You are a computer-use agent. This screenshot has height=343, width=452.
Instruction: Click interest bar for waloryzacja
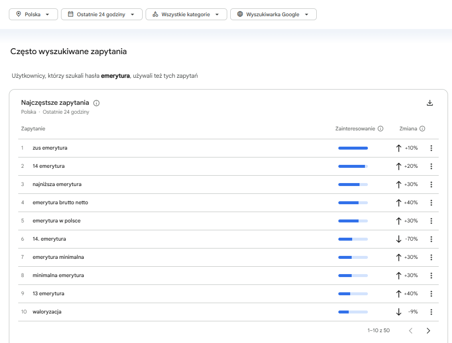point(353,312)
